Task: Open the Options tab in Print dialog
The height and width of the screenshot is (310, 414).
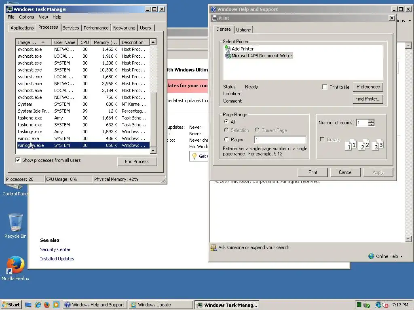Action: 243,30
